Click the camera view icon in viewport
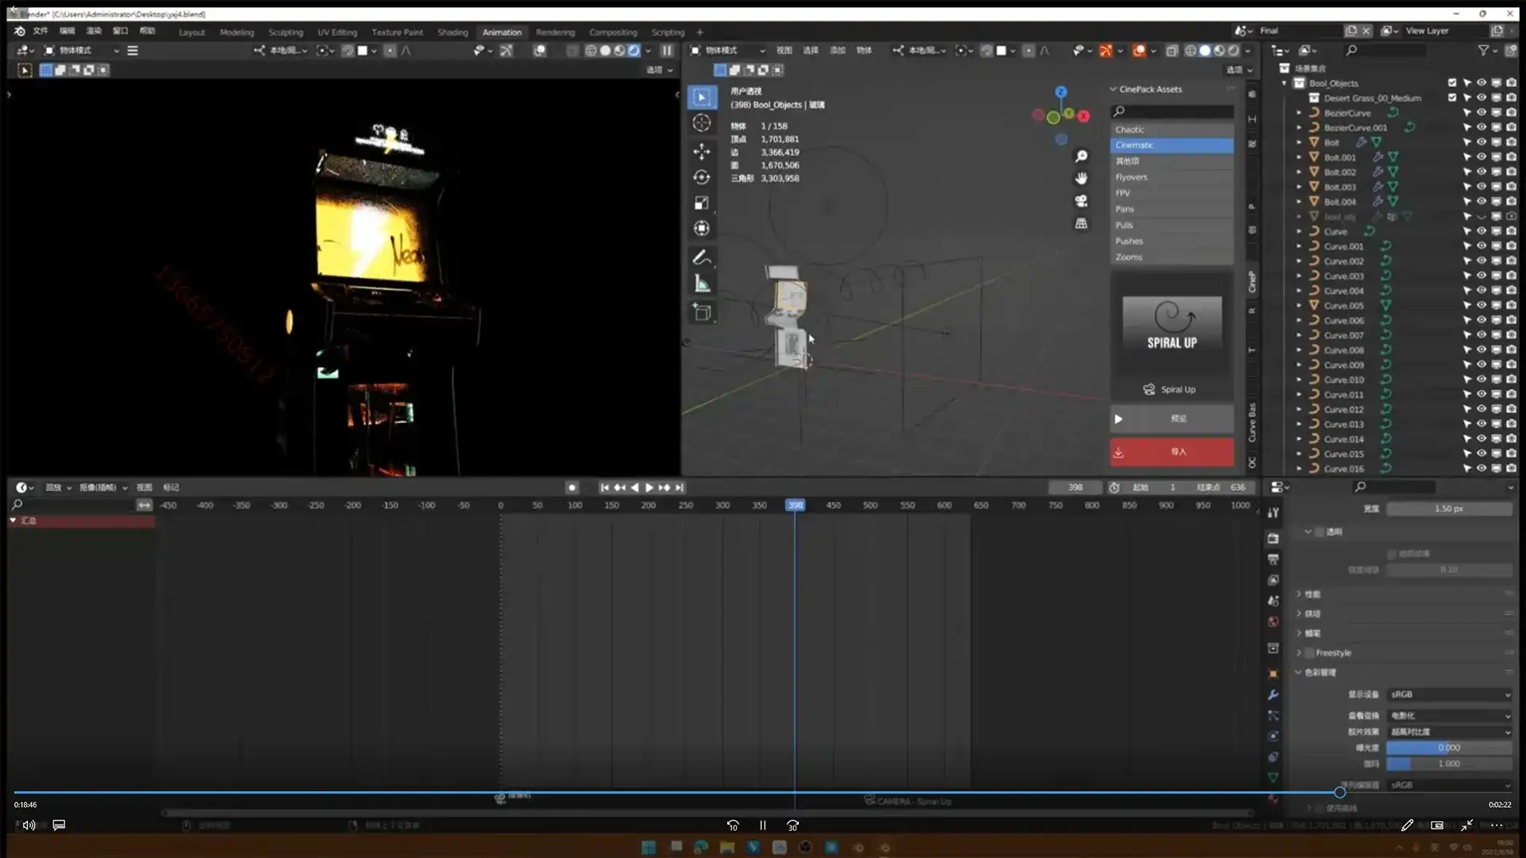The height and width of the screenshot is (858, 1526). pos(1081,201)
